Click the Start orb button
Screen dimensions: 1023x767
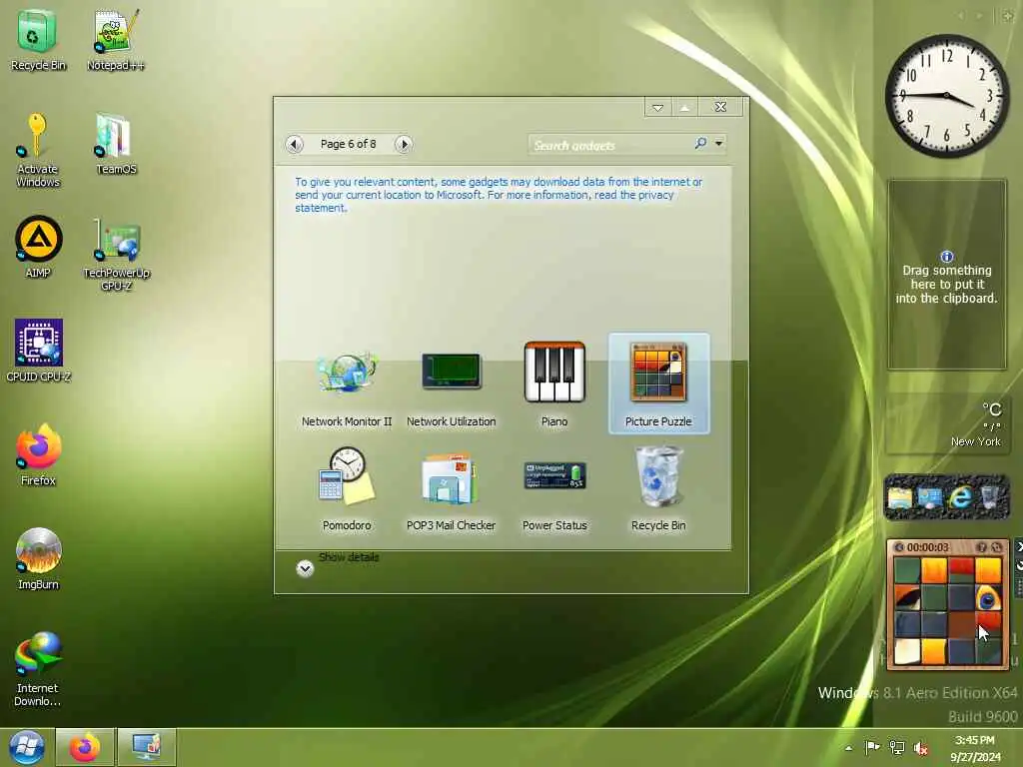pos(26,747)
